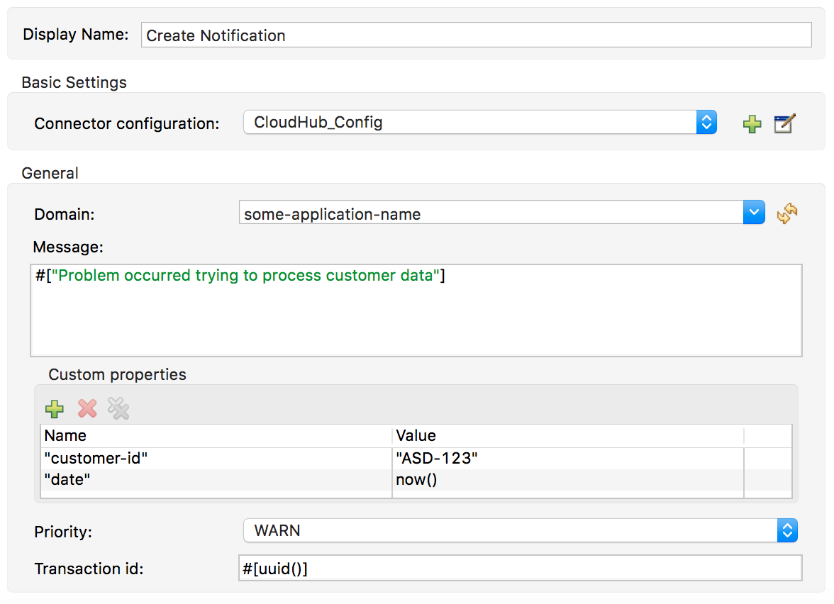Refresh the Domain values list
The height and width of the screenshot is (604, 834).
787,213
